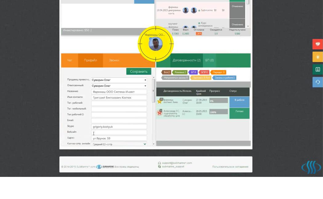Click the profile form scrollbar up arrow
The height and width of the screenshot is (199, 323).
(154, 77)
